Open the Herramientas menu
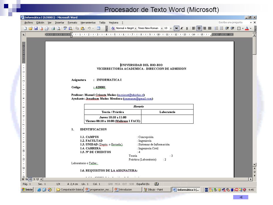 (x=88, y=23)
